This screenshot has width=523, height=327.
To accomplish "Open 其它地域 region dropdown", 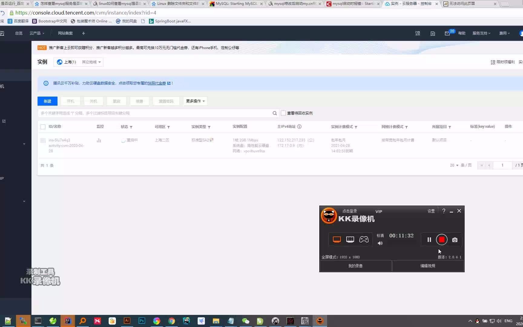I will tap(91, 62).
